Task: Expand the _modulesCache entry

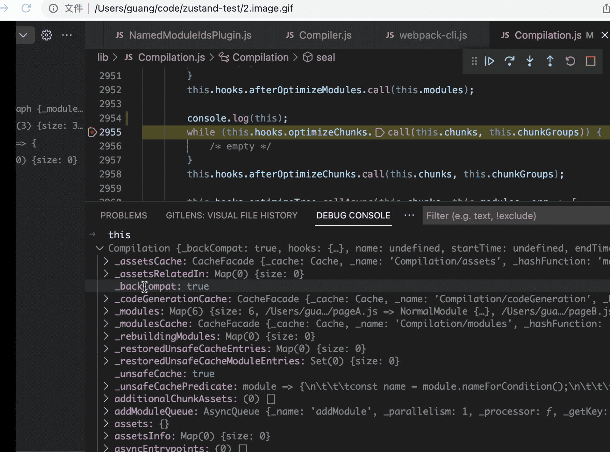Action: point(106,324)
